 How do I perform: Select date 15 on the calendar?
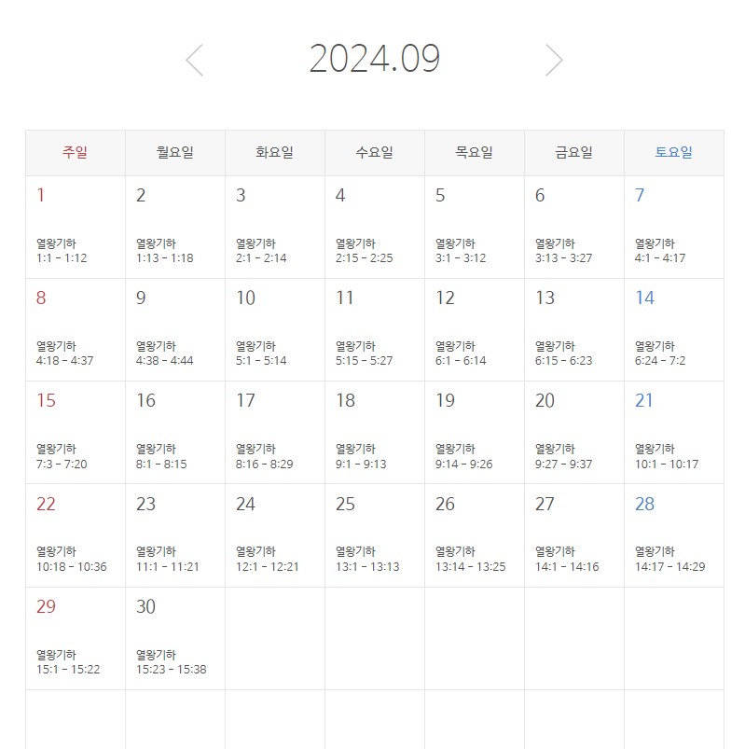(46, 401)
